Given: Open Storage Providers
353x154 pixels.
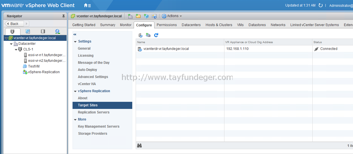Looking at the screenshot, I should (x=92, y=134).
